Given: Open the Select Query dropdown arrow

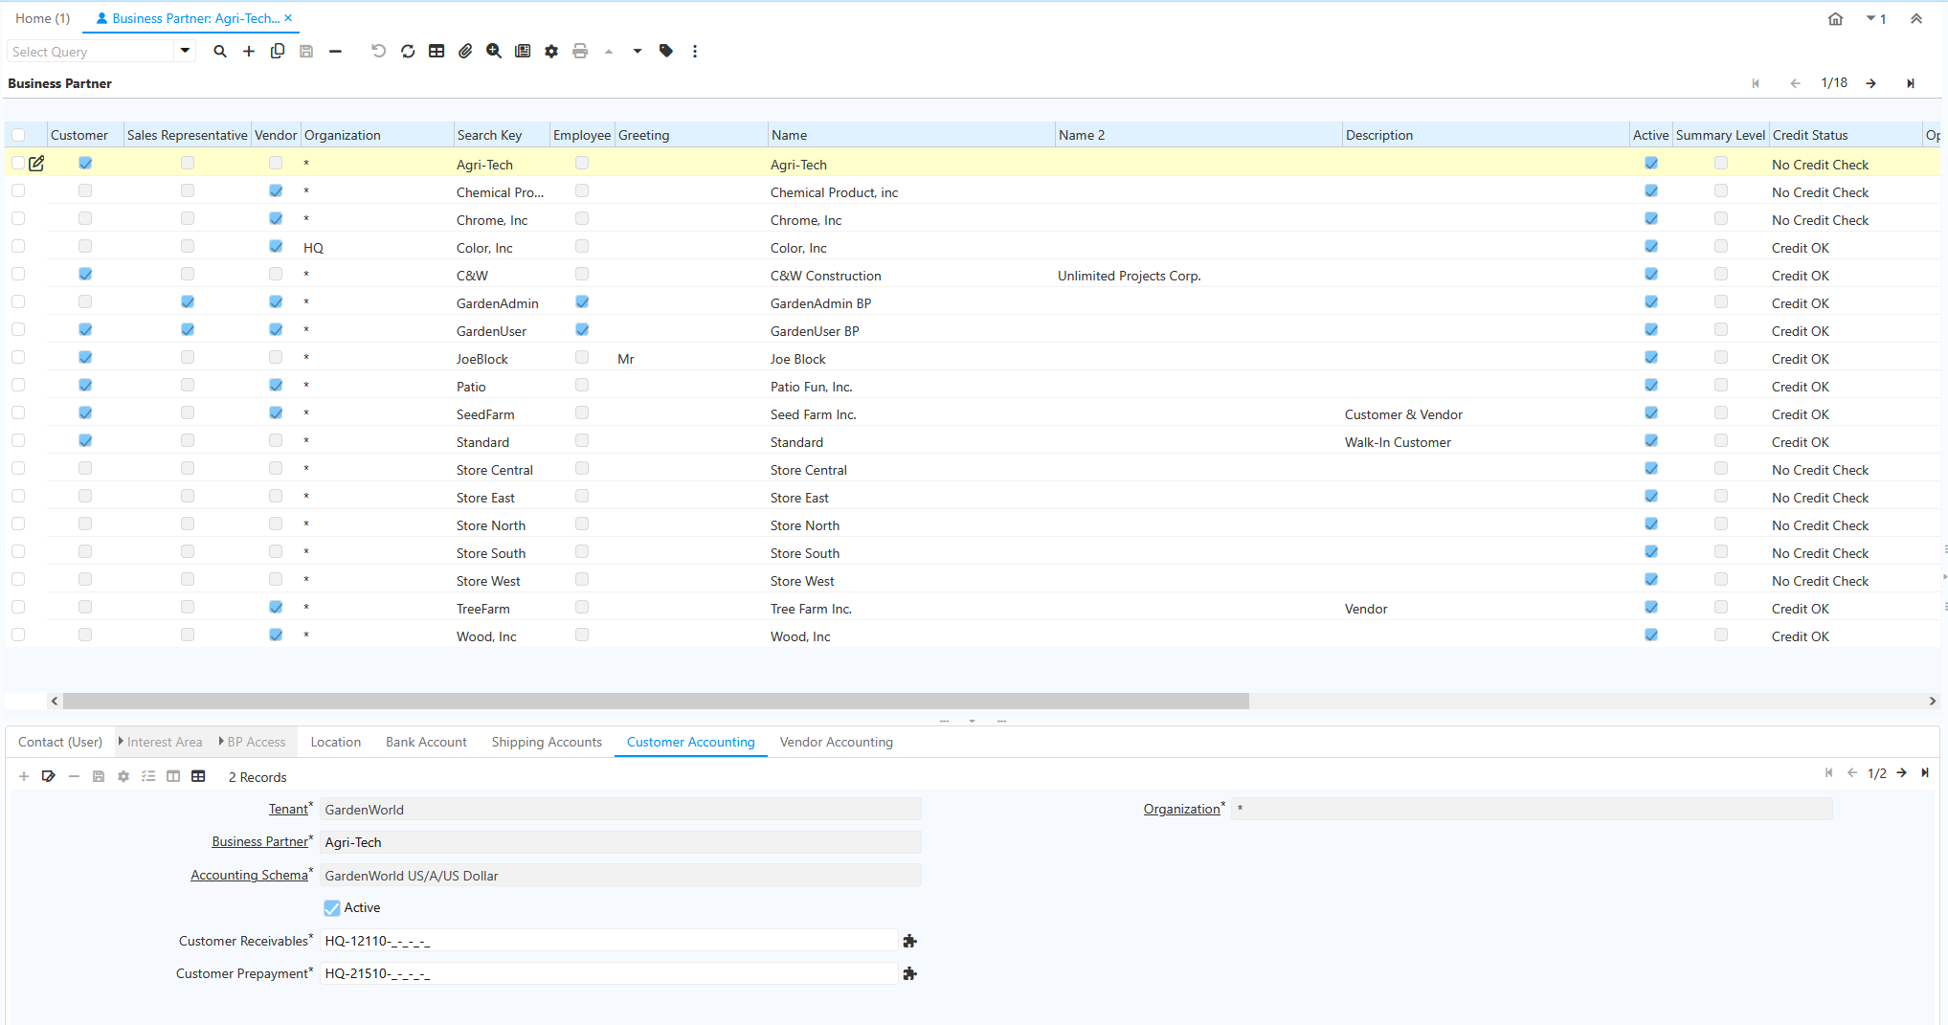Looking at the screenshot, I should coord(185,52).
